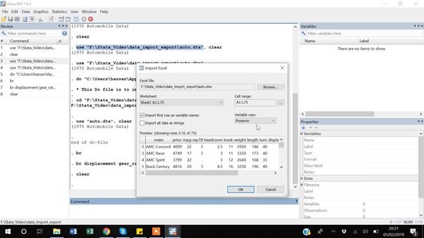
Task: Open the Do-file Editor dropdown arrow
Action: (55, 19)
